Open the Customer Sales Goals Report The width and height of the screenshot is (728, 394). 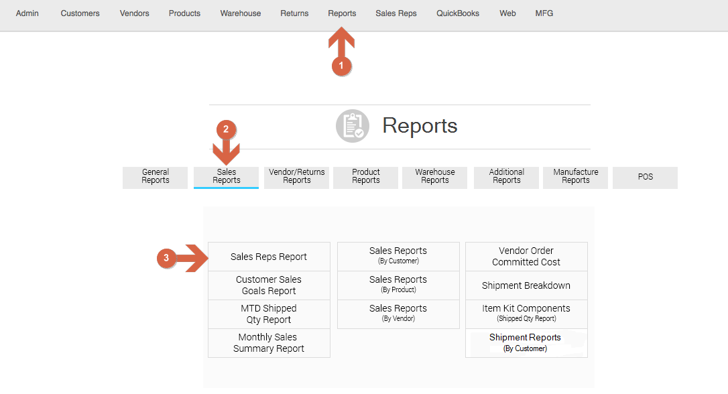(269, 285)
